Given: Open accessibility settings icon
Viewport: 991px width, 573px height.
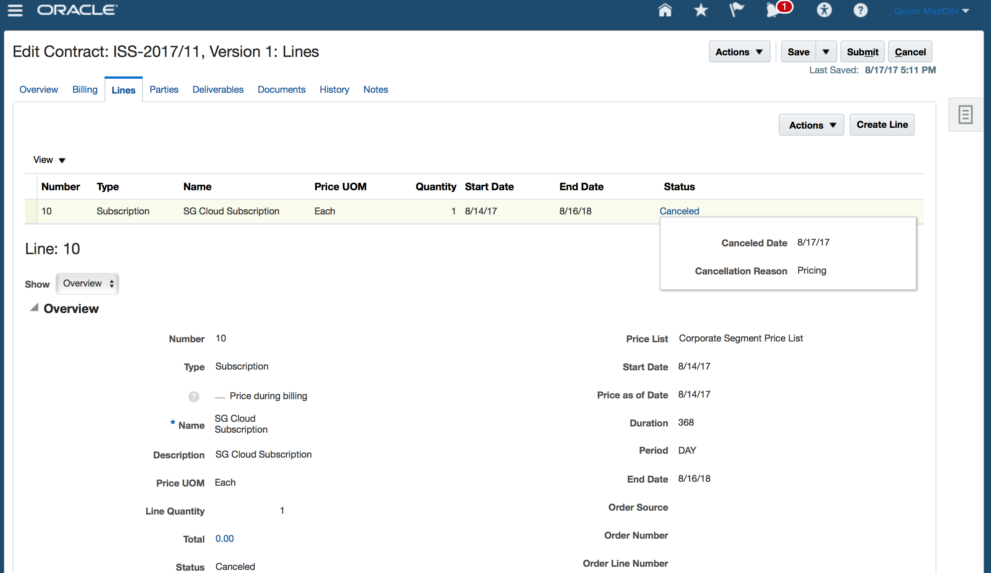Looking at the screenshot, I should coord(824,10).
